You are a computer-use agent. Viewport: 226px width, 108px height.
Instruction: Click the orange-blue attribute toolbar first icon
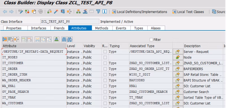point(5,39)
